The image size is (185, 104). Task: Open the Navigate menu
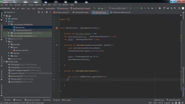[18, 5]
